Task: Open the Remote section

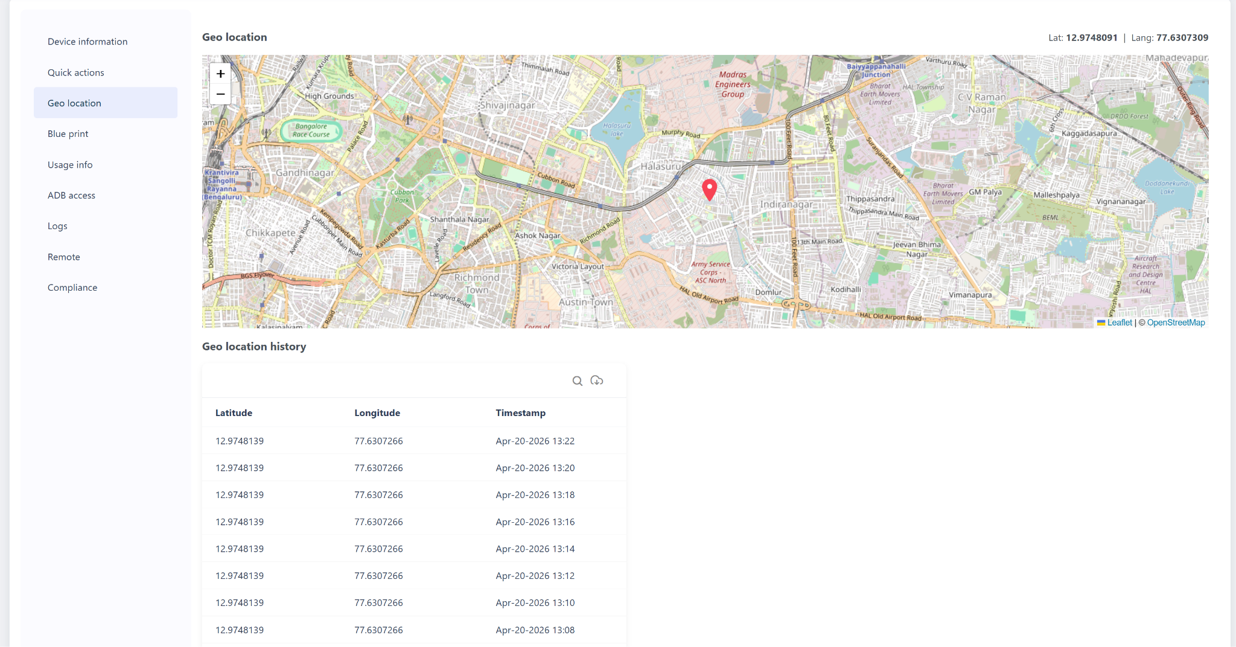Action: (106, 257)
